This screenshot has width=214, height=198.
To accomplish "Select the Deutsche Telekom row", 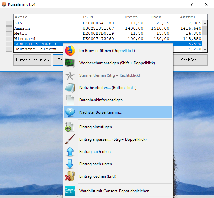I will click(x=38, y=49).
